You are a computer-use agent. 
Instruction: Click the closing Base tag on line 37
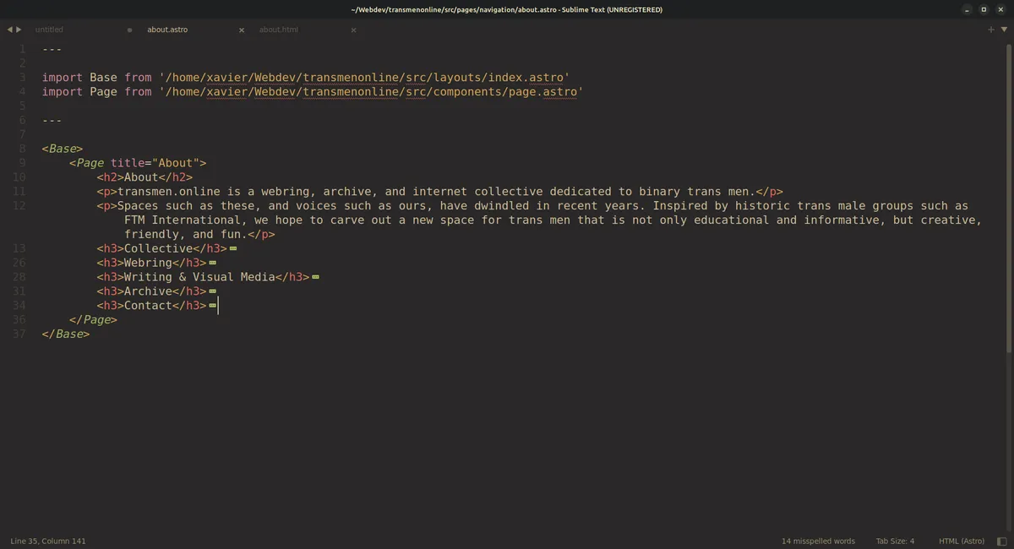point(66,334)
